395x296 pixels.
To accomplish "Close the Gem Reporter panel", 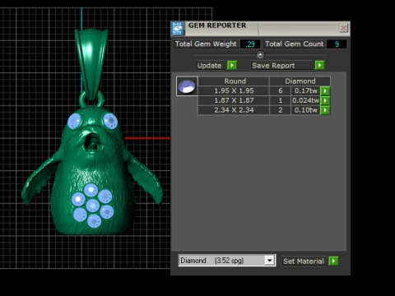I will click(x=343, y=28).
